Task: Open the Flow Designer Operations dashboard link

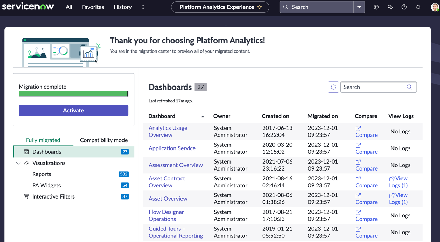Action: pyautogui.click(x=166, y=215)
